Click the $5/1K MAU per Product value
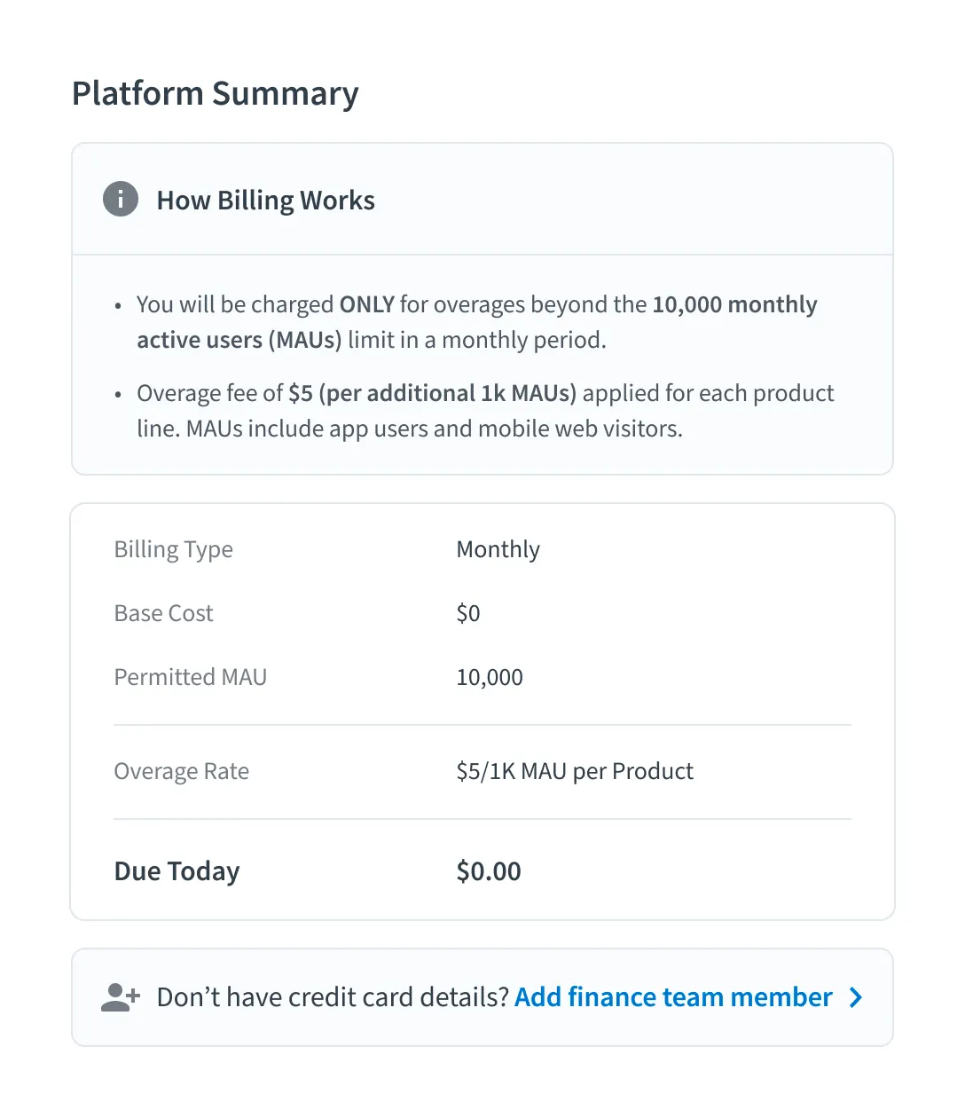 pos(575,770)
